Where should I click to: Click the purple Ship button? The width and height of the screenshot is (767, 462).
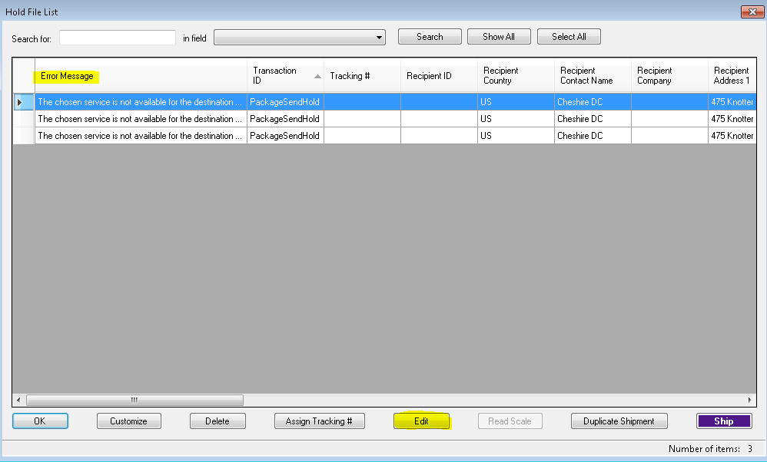(724, 421)
